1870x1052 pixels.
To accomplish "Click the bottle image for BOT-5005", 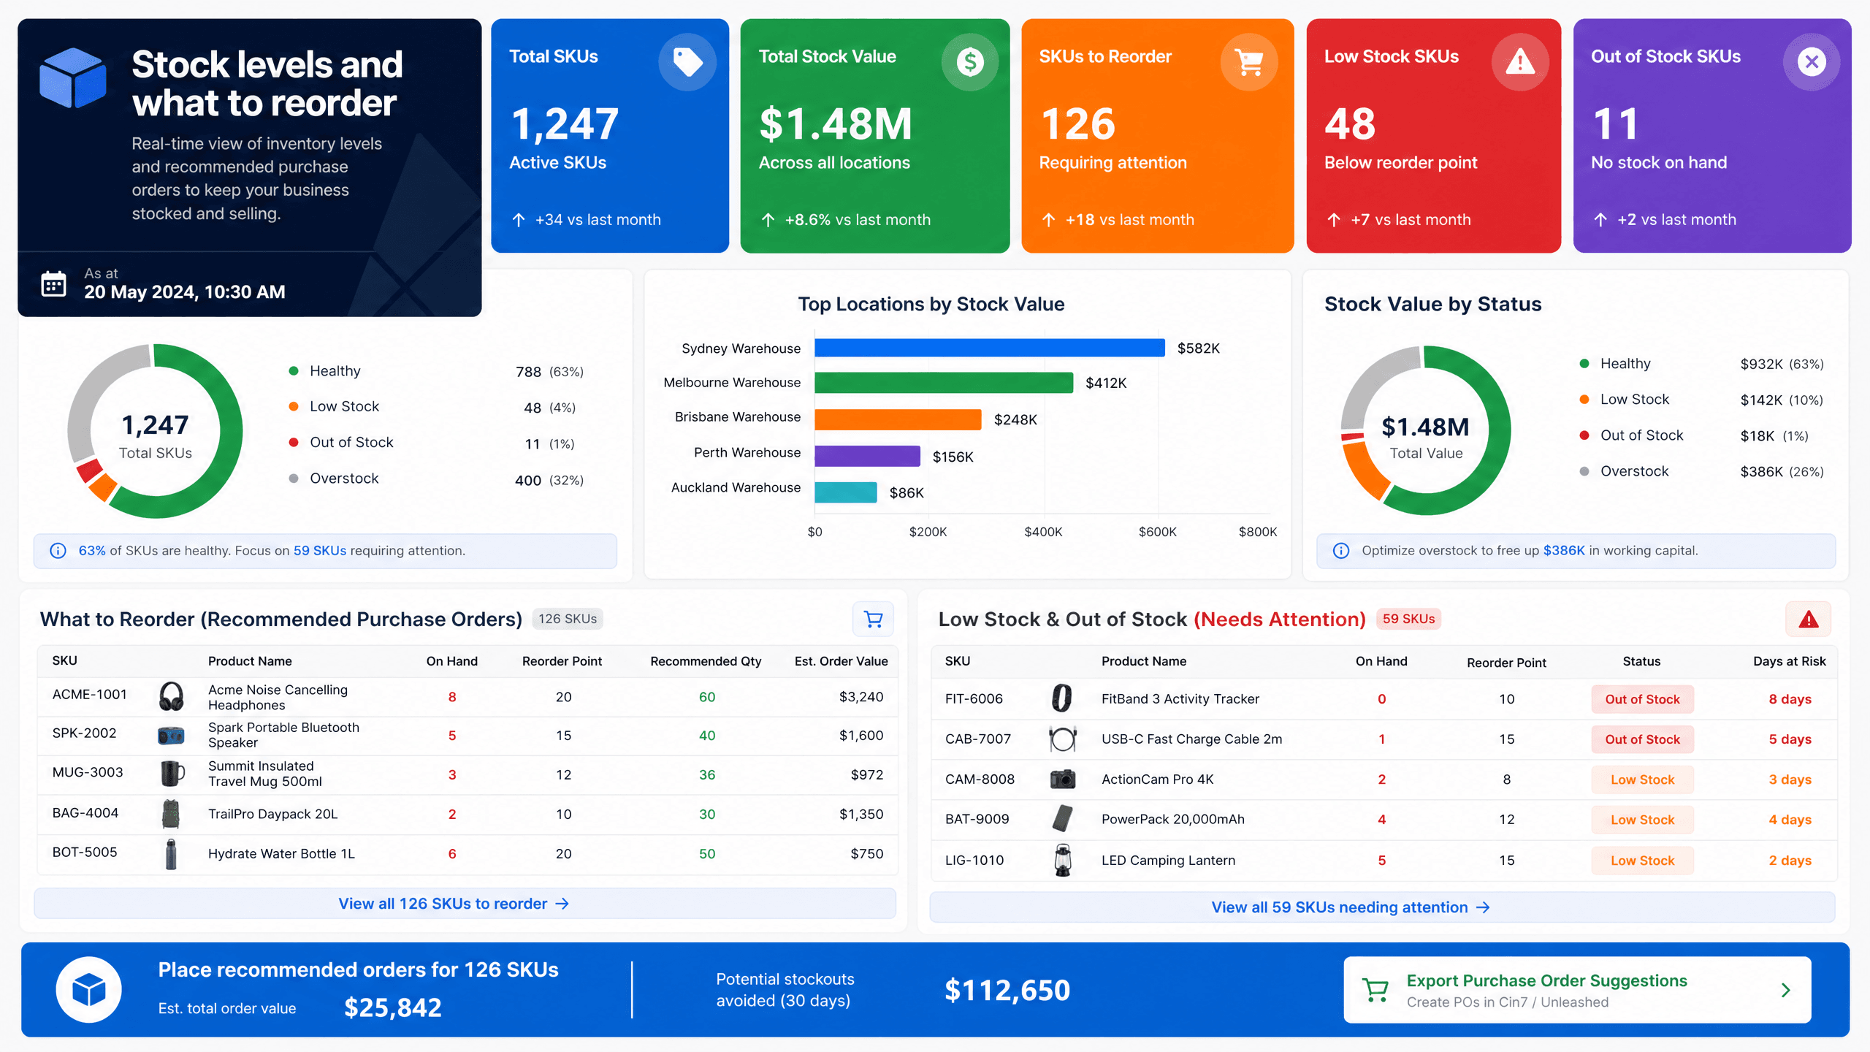I will [171, 853].
